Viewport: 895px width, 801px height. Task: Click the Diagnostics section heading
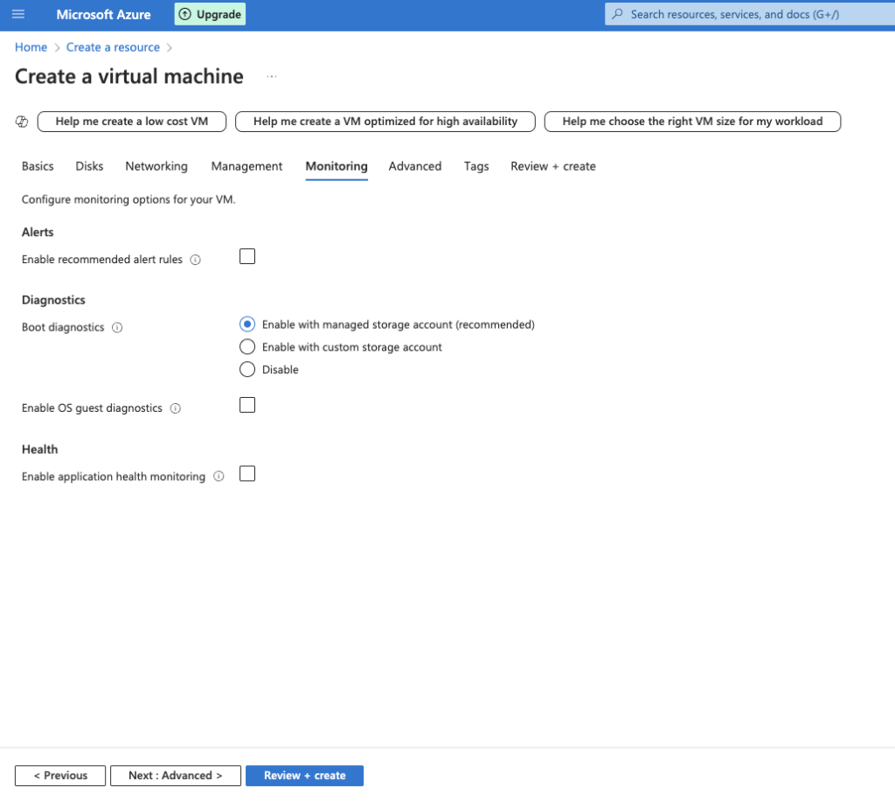53,300
